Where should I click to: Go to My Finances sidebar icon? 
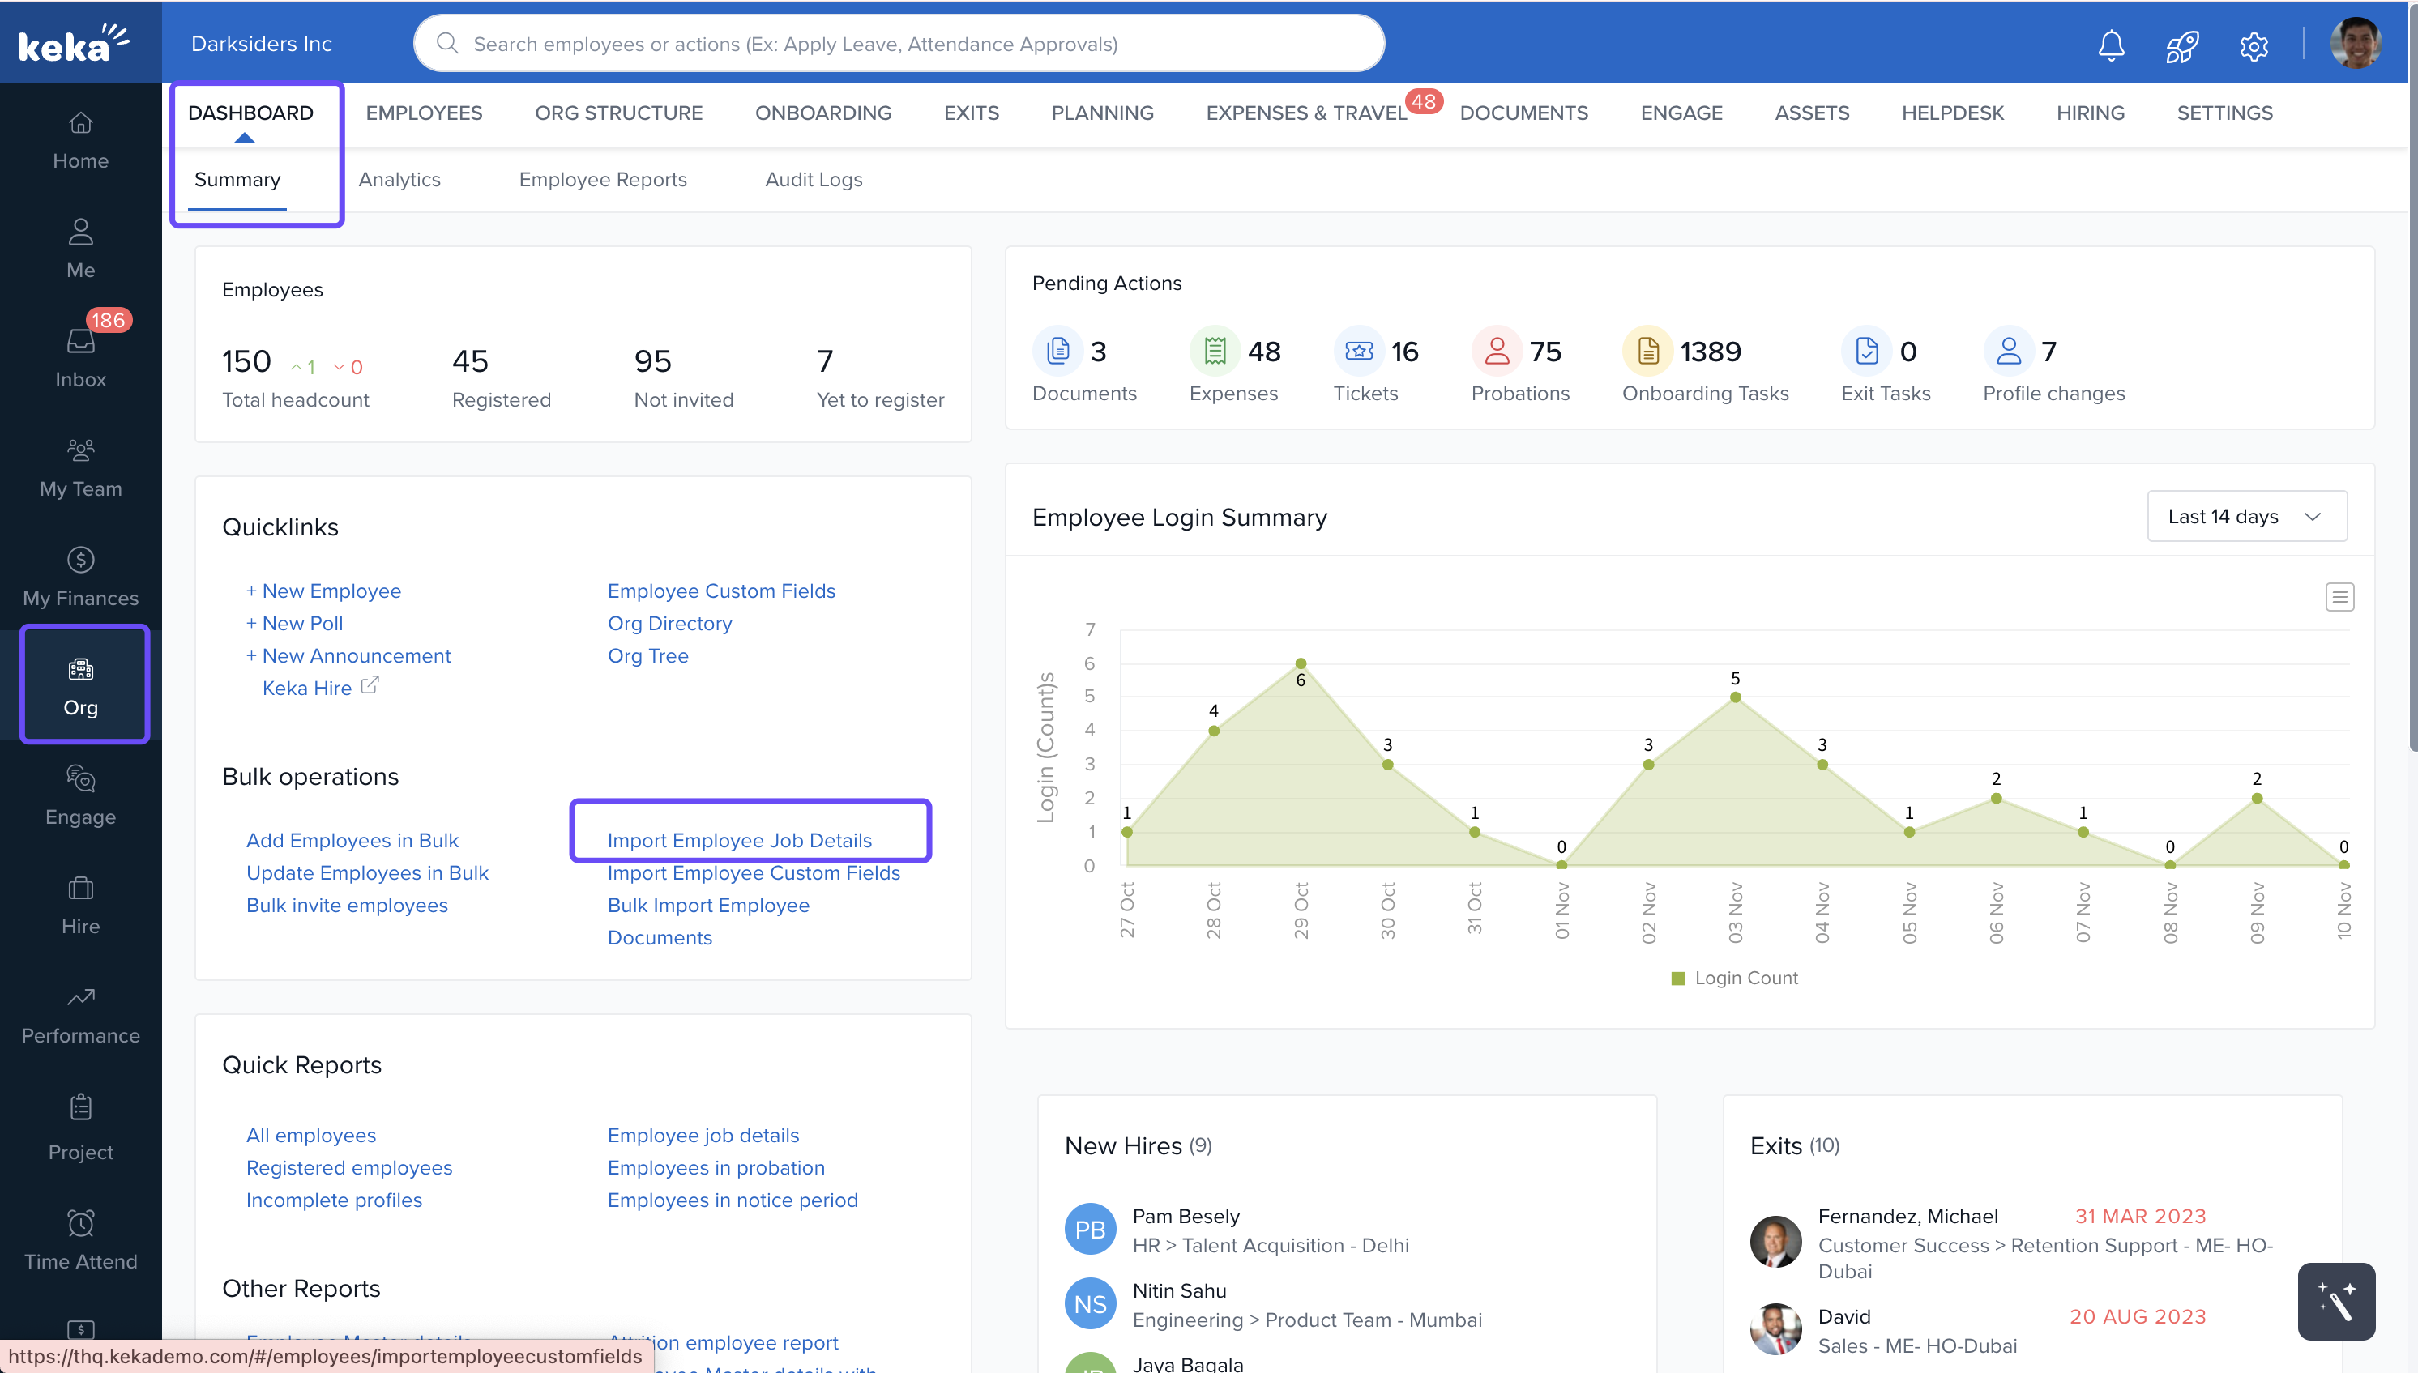80,576
